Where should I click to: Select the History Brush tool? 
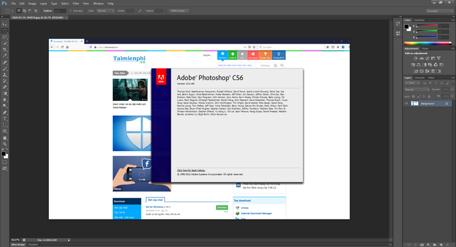pyautogui.click(x=5, y=81)
